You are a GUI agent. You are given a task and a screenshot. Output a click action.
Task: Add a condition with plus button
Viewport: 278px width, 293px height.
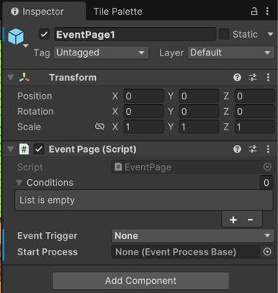pos(233,220)
